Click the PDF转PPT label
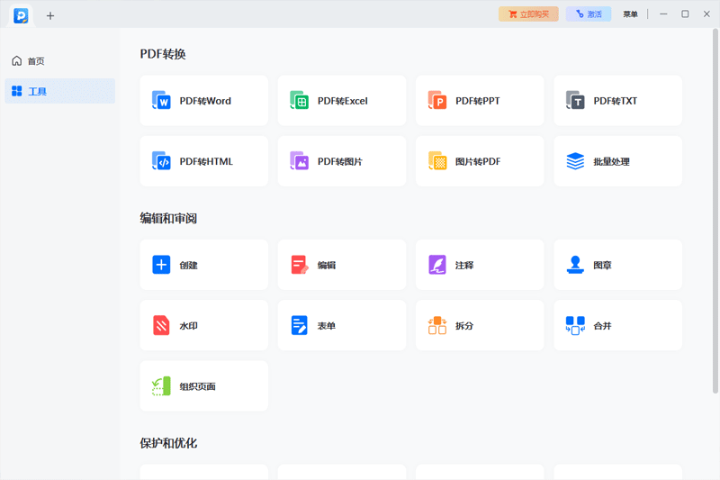This screenshot has width=720, height=480. point(478,101)
